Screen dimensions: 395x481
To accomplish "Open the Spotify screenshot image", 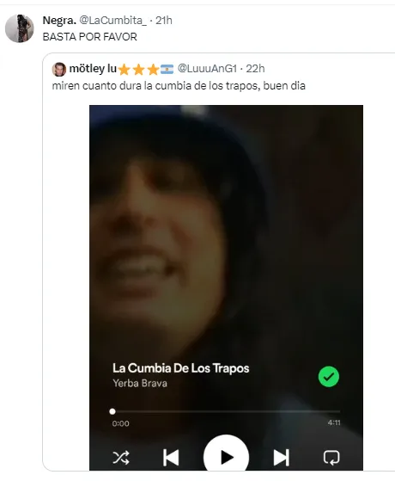I will pyautogui.click(x=227, y=287).
